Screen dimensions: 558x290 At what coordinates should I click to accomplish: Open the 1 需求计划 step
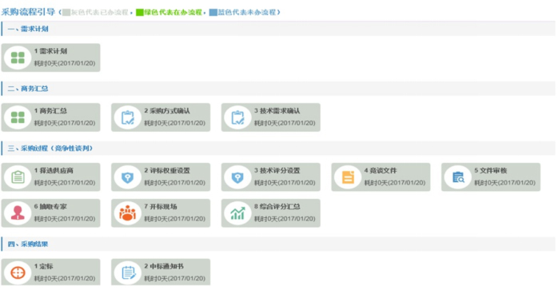50,58
